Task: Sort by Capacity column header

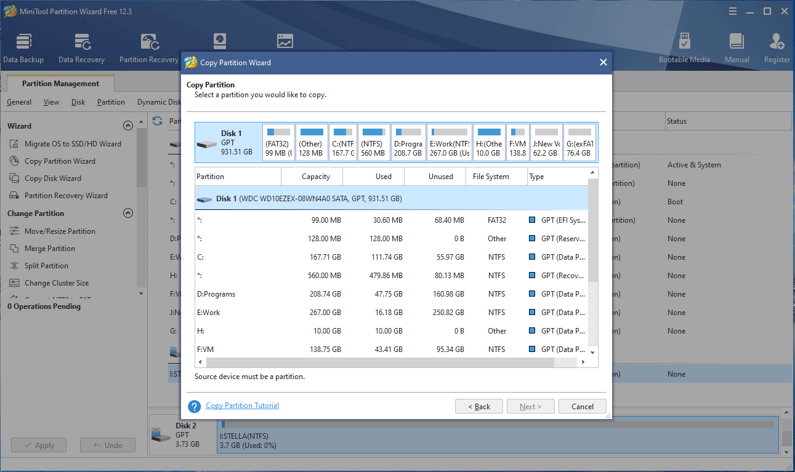Action: [x=312, y=176]
